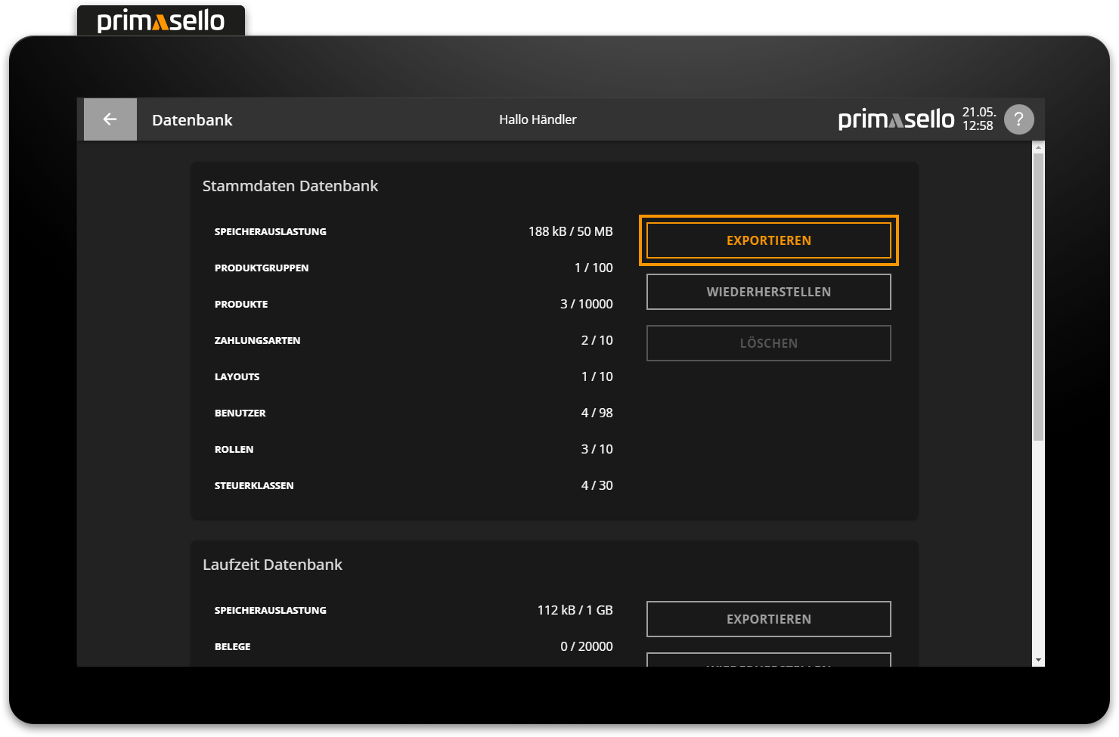Click the date and time display
This screenshot has height=737, width=1119.
pyautogui.click(x=978, y=119)
